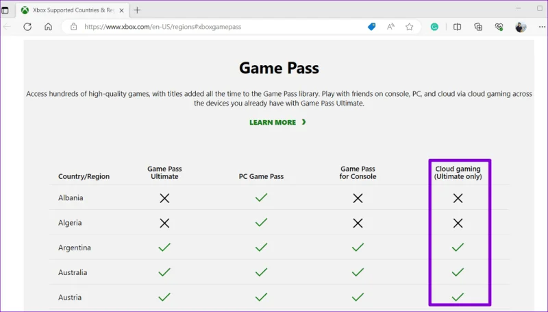Click Australia's Game Pass Ultimate checkmark

click(164, 272)
